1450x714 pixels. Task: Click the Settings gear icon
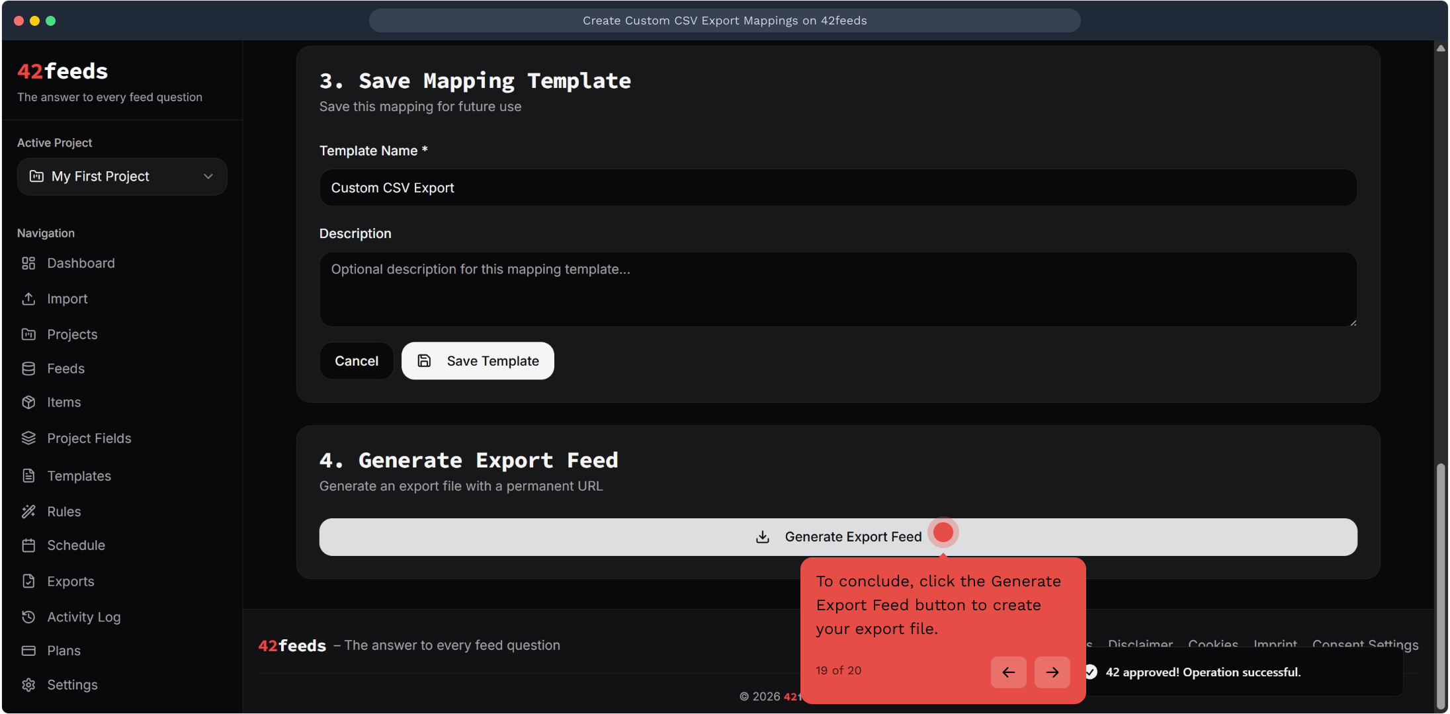tap(28, 685)
